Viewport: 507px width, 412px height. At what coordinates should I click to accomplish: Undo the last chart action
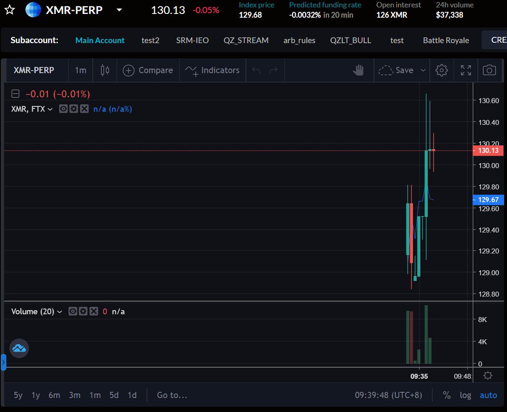click(256, 70)
